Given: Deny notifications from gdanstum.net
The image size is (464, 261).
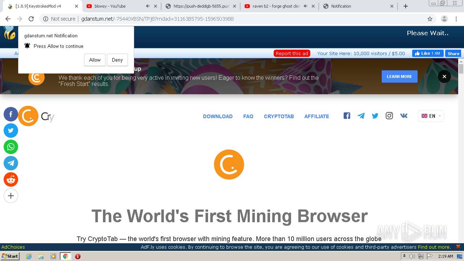Looking at the screenshot, I should 117,60.
